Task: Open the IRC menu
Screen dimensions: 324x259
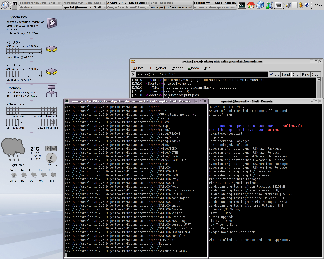Action: coord(150,68)
